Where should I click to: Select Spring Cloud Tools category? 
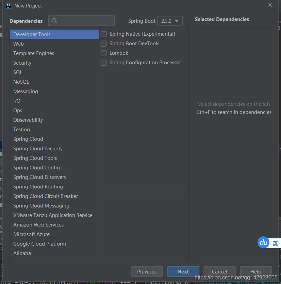(x=54, y=158)
